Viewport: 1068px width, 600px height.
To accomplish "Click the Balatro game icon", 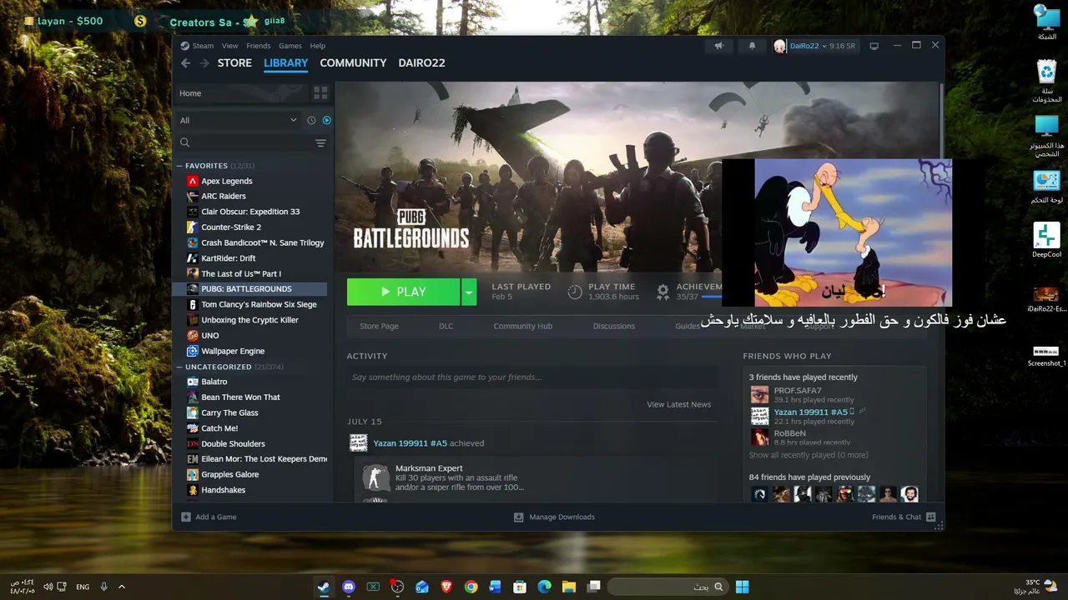I will (193, 382).
